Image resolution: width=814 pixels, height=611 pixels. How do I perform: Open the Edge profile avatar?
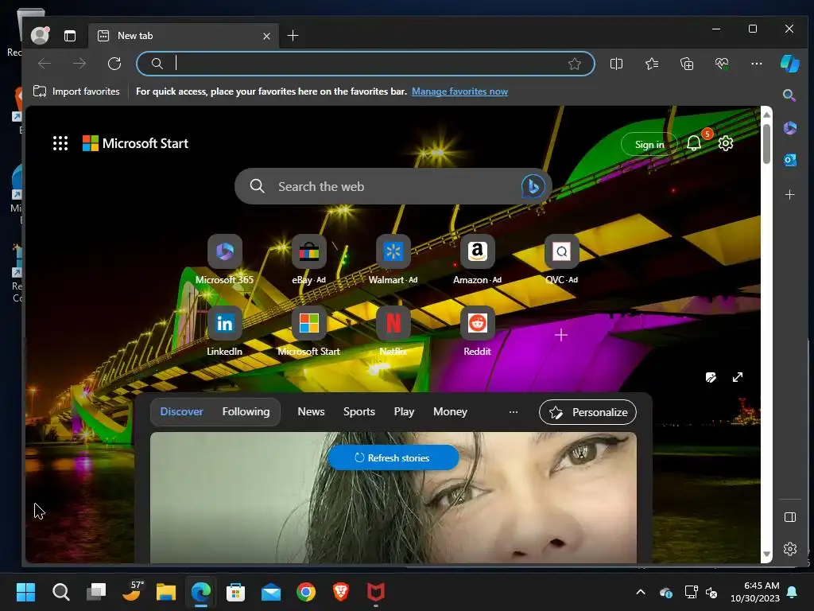(40, 35)
